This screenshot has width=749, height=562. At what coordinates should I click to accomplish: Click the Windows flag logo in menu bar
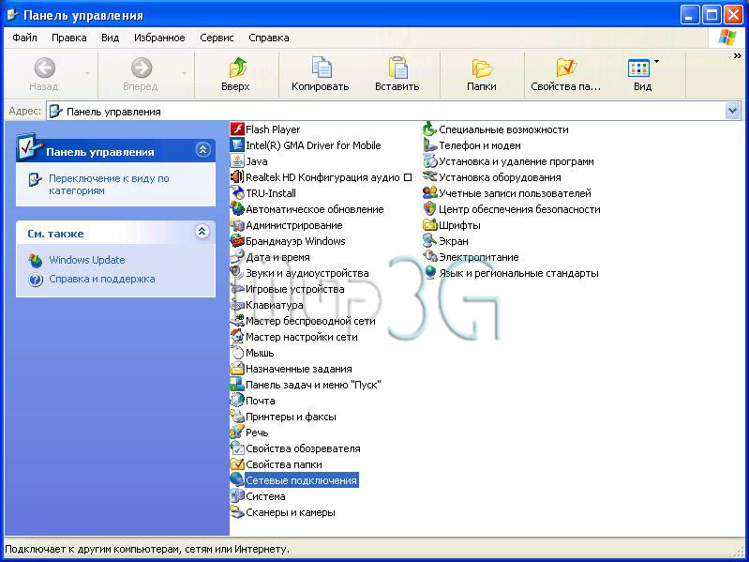point(727,37)
